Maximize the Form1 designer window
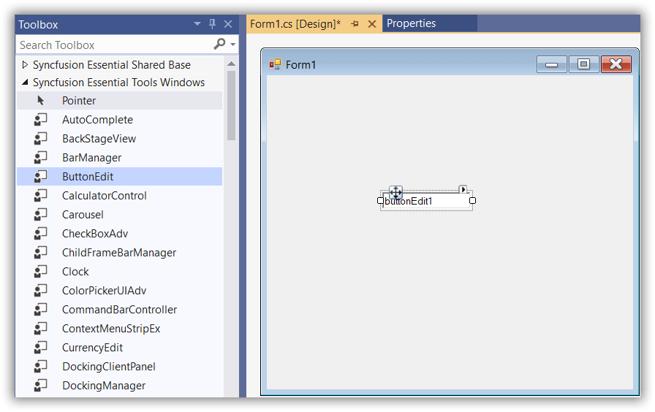The image size is (655, 412). pyautogui.click(x=583, y=64)
